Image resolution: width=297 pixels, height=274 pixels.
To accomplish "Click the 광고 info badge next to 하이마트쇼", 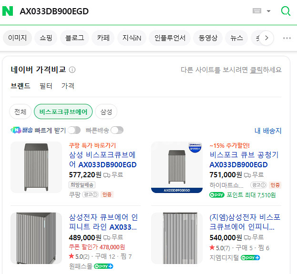I will 258,185.
